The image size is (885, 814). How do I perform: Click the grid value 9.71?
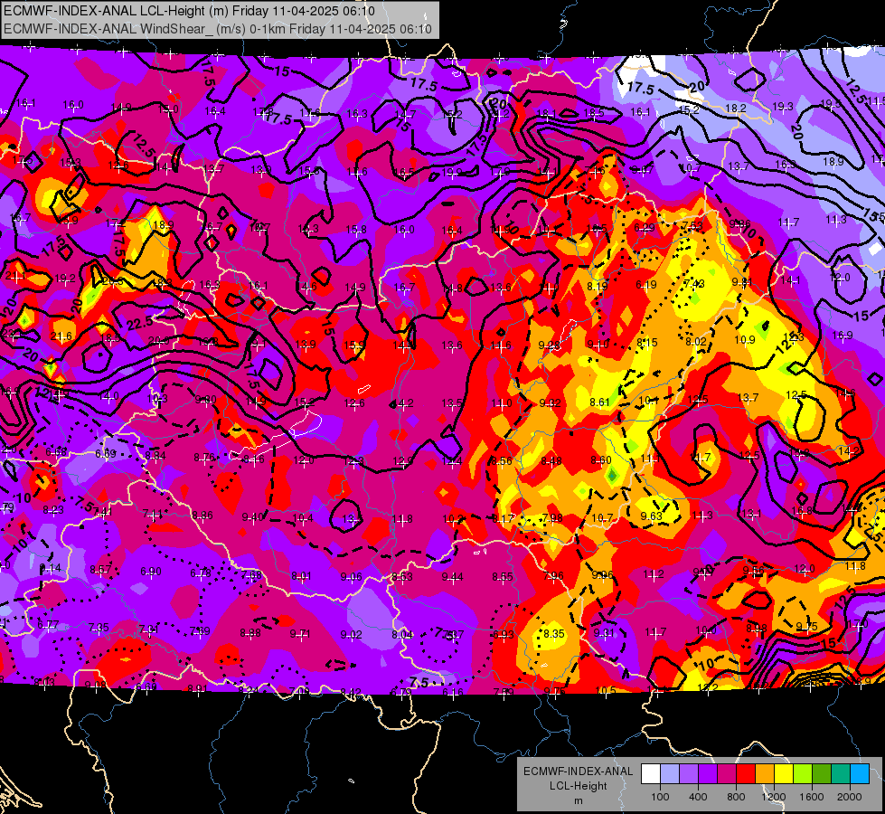300,634
